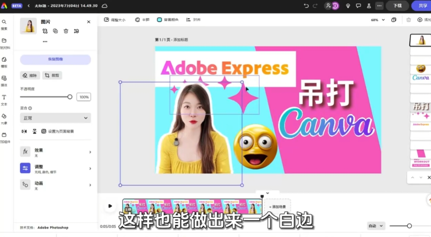Flip the image horizontally icon

pyautogui.click(x=24, y=131)
